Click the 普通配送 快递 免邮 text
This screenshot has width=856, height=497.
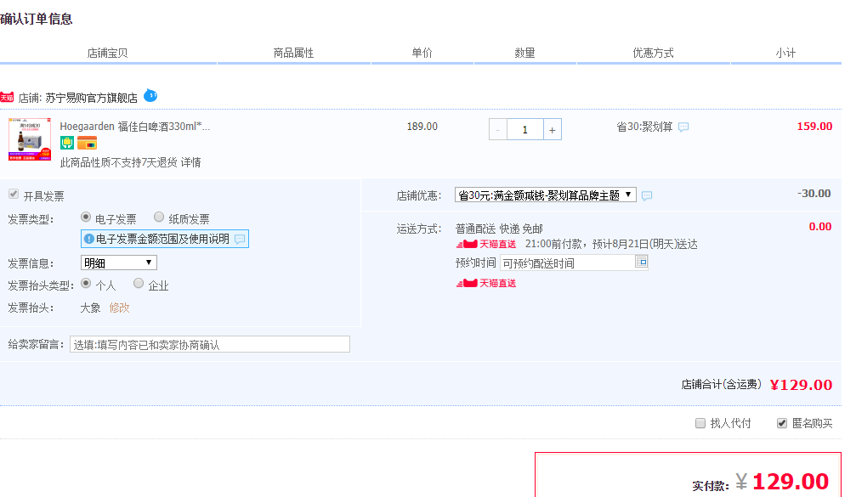click(499, 229)
